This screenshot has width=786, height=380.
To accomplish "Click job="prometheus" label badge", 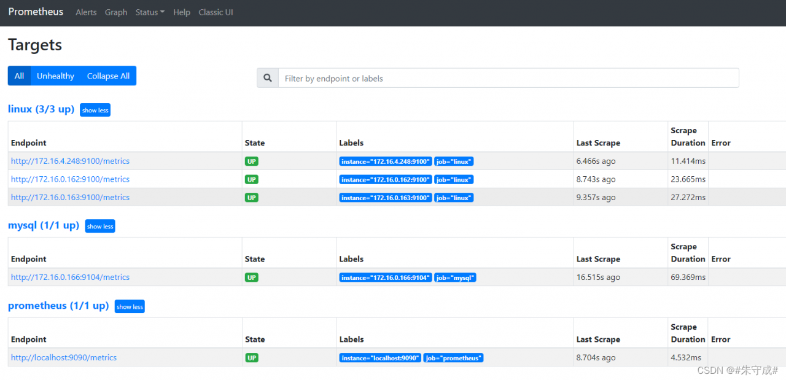I will pos(454,358).
